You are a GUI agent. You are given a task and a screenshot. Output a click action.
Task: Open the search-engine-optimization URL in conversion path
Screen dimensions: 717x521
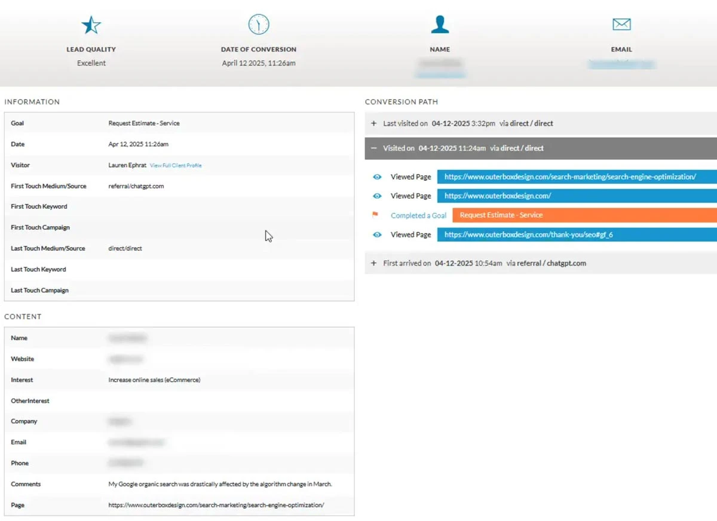[570, 177]
